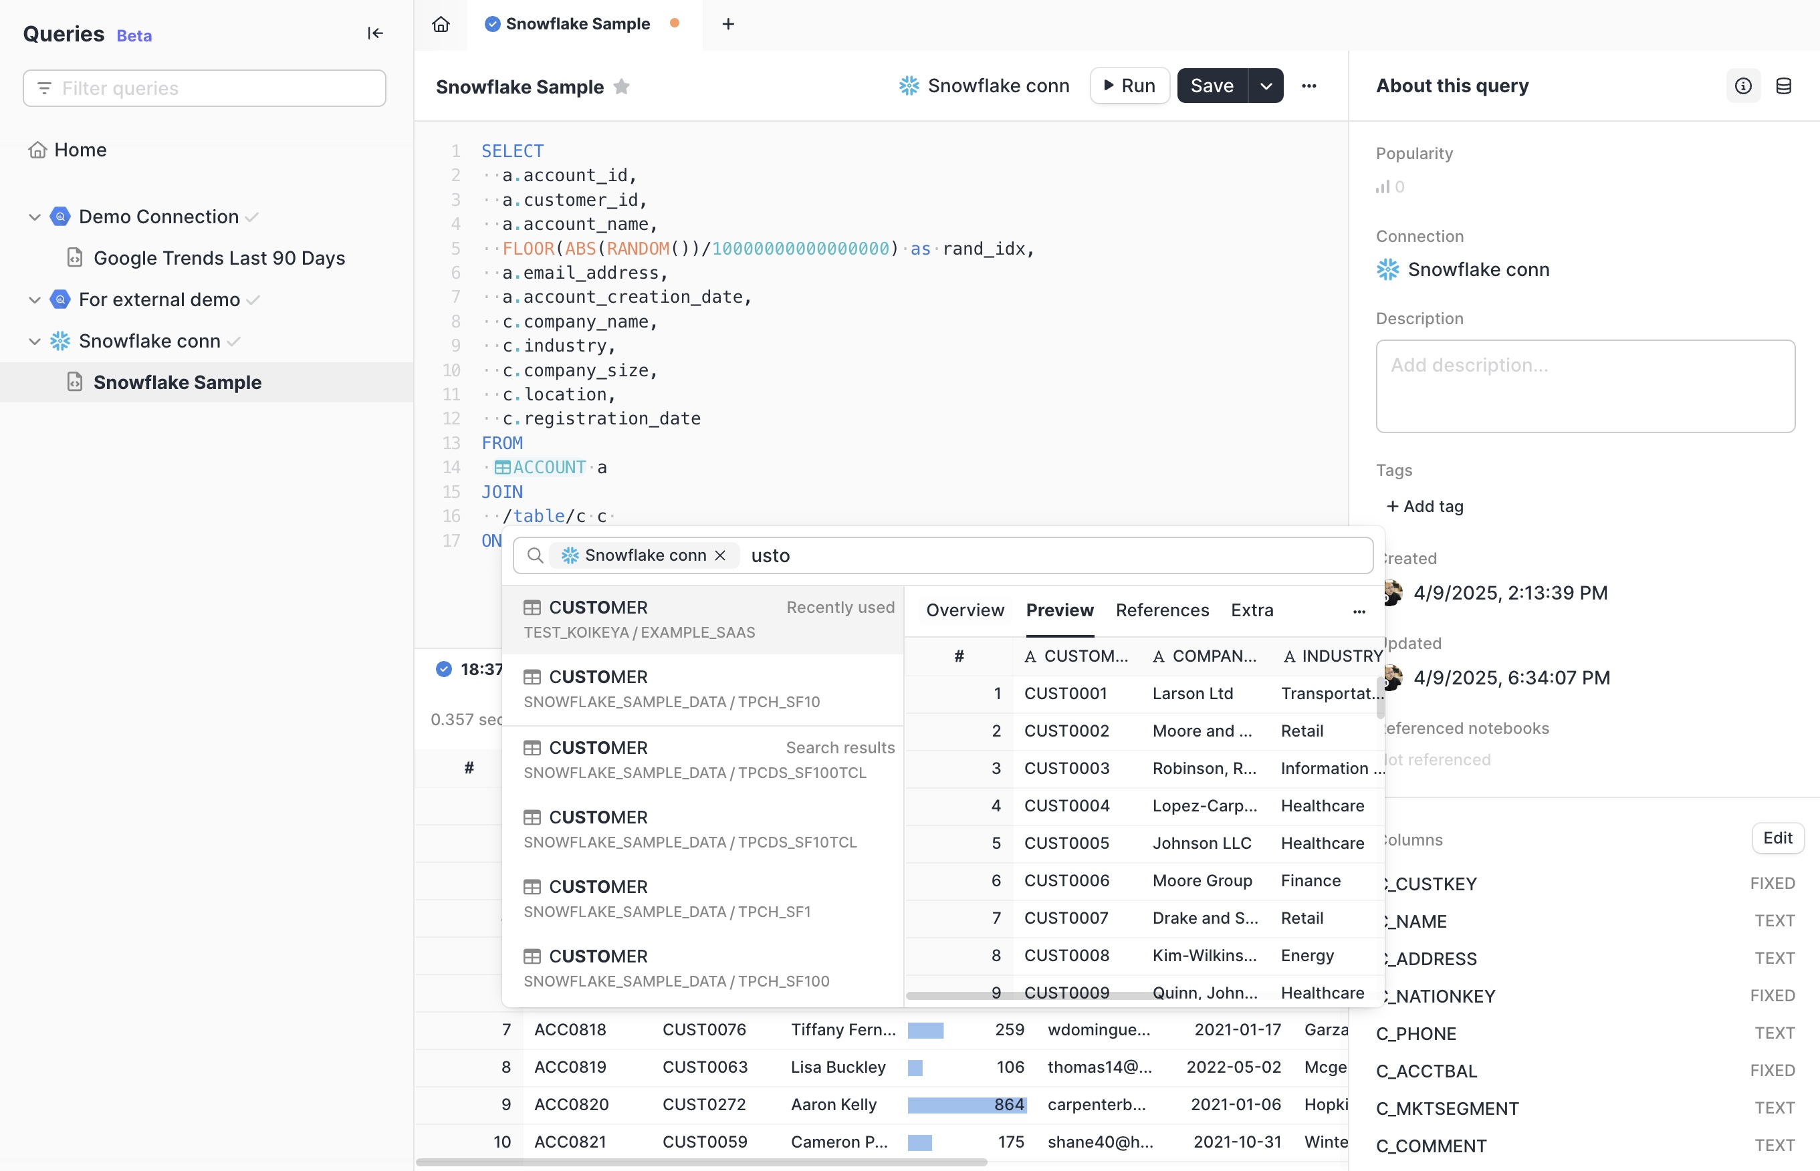Show the query info panel icon
The image size is (1820, 1171).
(1743, 86)
